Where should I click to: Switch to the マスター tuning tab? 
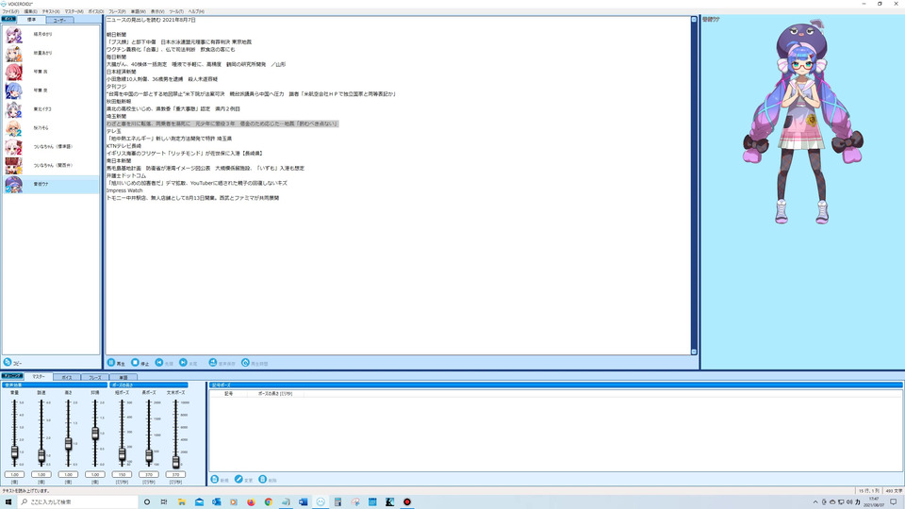[x=38, y=377]
